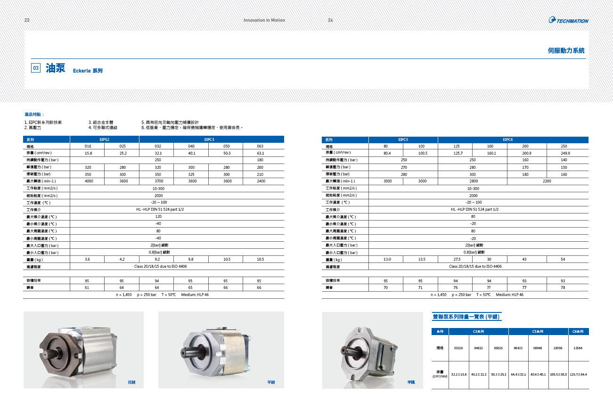Click the C5系列 header cell
Screen dimensions: 613x418
tap(538, 332)
